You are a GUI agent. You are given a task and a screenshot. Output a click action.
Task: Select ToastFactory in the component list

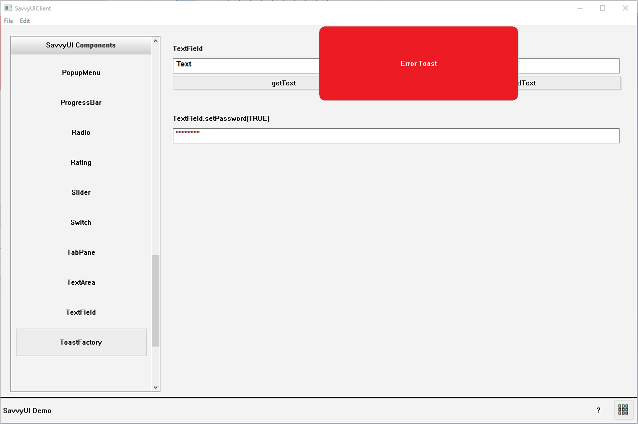click(81, 342)
